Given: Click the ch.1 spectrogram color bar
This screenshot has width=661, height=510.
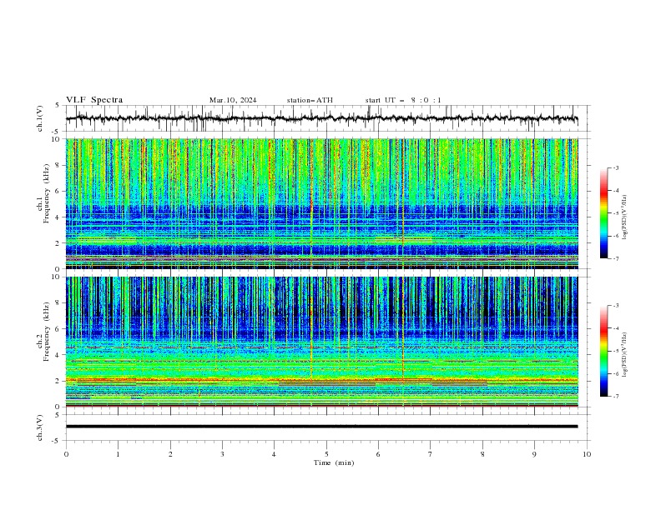Looking at the screenshot, I should point(603,212).
